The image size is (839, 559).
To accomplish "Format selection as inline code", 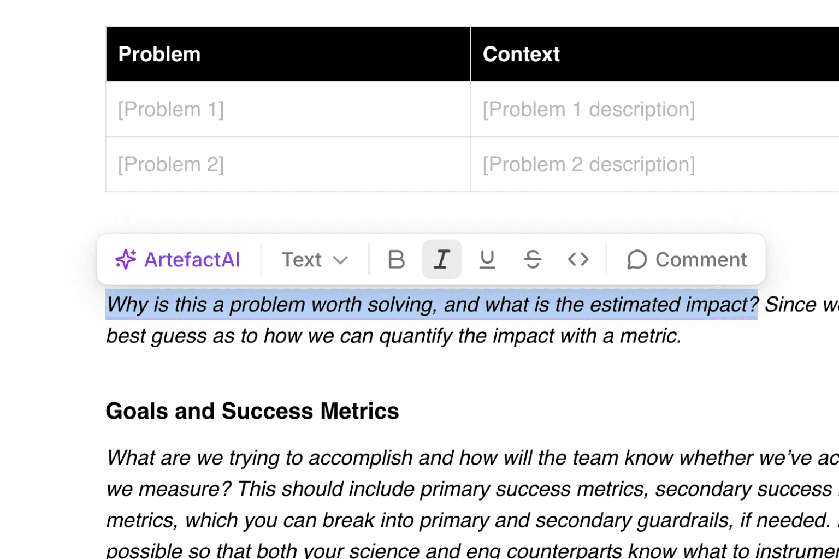I will click(x=578, y=259).
